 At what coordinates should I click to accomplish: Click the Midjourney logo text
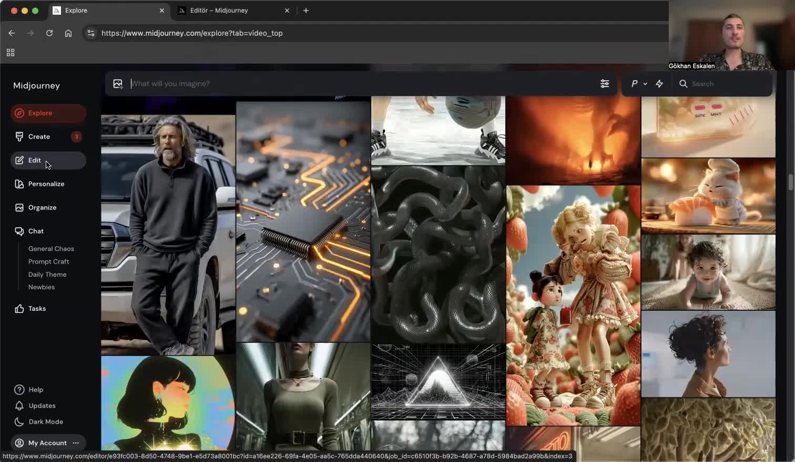(x=36, y=86)
